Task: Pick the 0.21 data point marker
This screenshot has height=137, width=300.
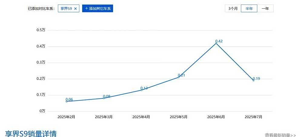Action: [178, 77]
